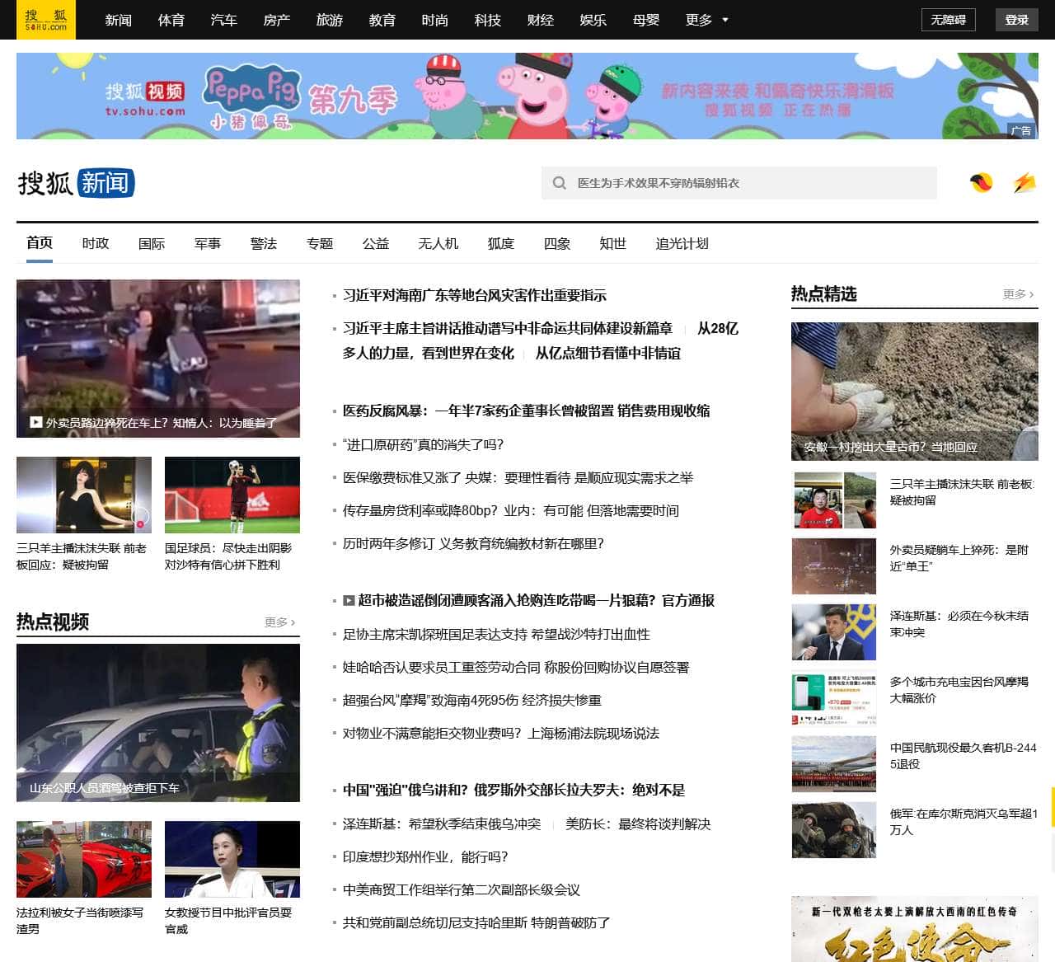Open 印度想抄郑州作业 article
This screenshot has height=962, width=1055.
click(425, 856)
